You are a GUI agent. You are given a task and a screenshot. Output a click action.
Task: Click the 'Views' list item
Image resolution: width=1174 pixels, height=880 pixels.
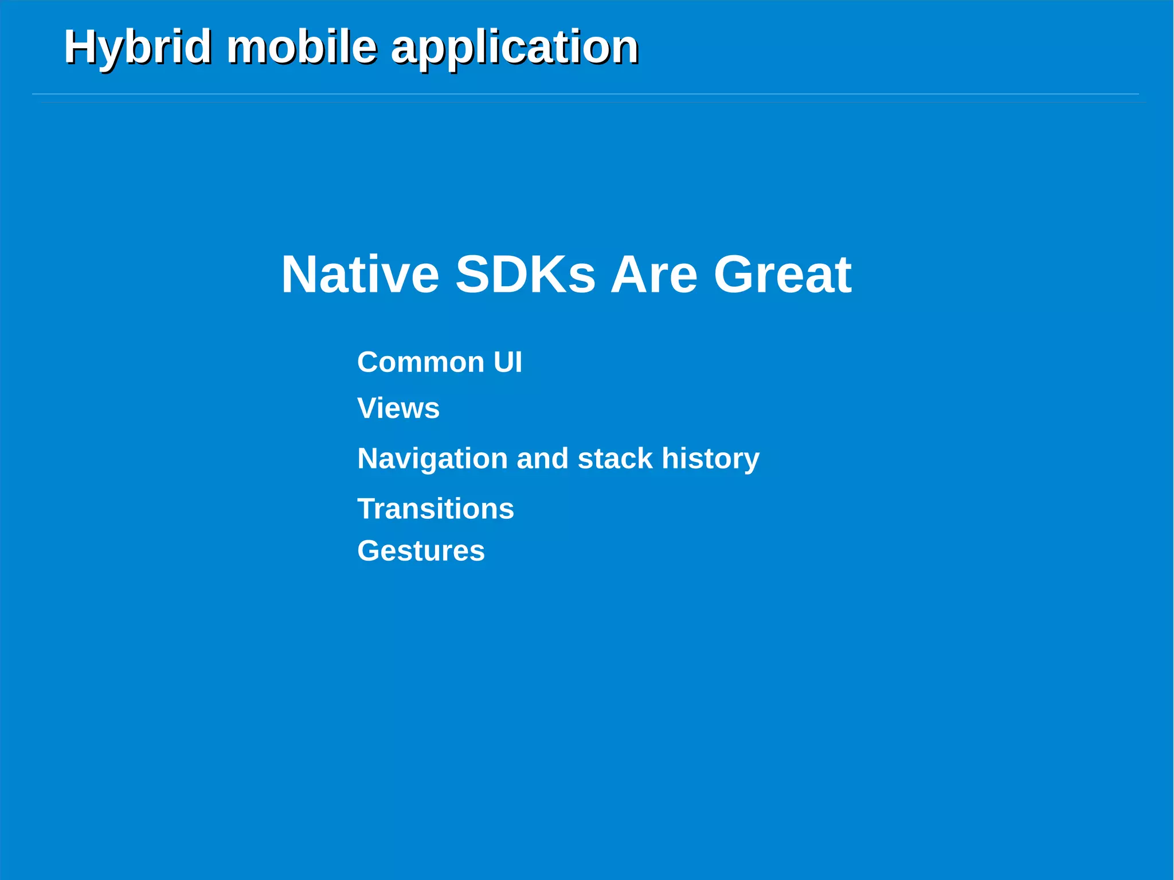coord(398,408)
